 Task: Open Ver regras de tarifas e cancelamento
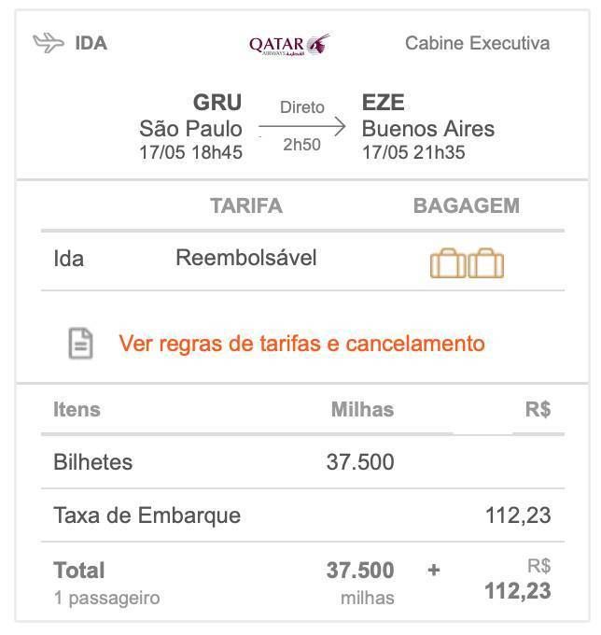click(301, 344)
